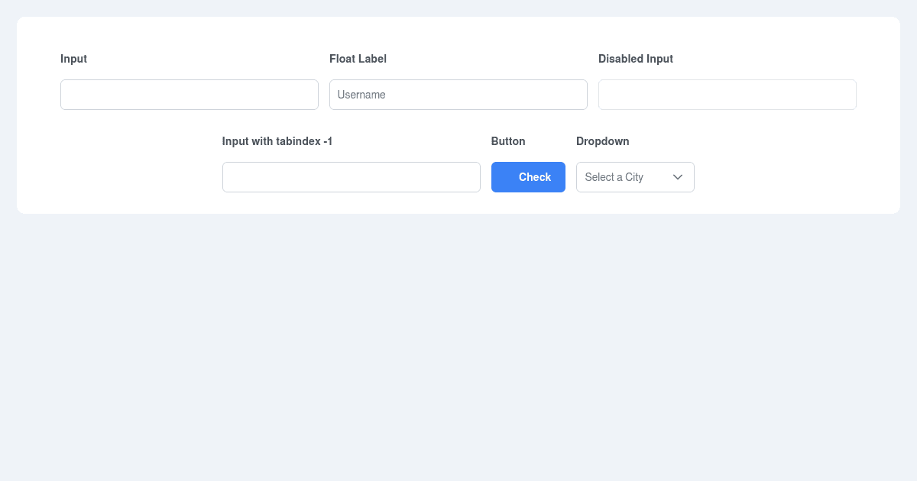Viewport: 917px width, 481px height.
Task: Click the Check button under Button label
Action: click(528, 177)
